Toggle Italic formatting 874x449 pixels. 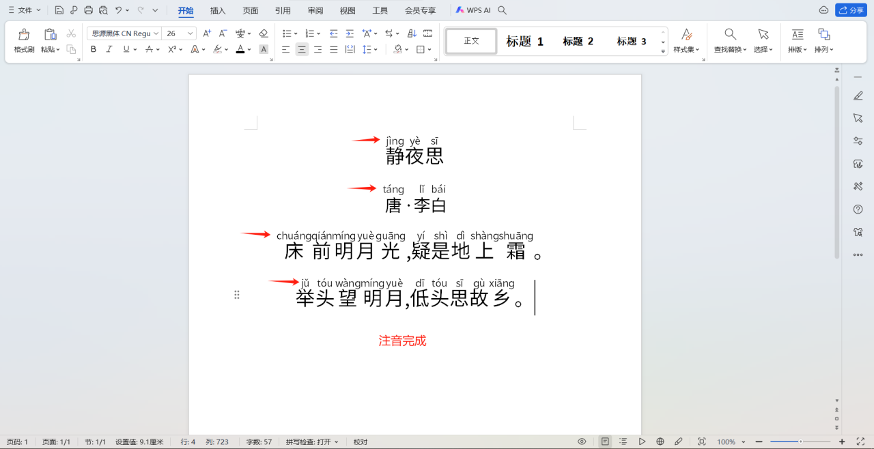[x=109, y=49]
